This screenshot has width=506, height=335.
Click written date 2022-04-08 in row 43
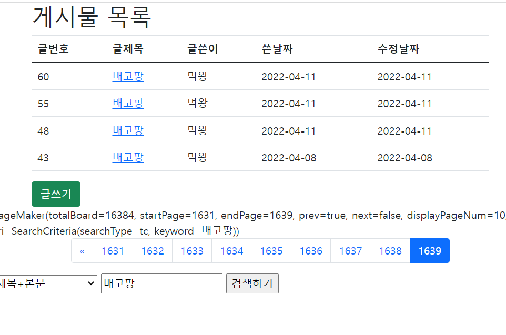289,158
